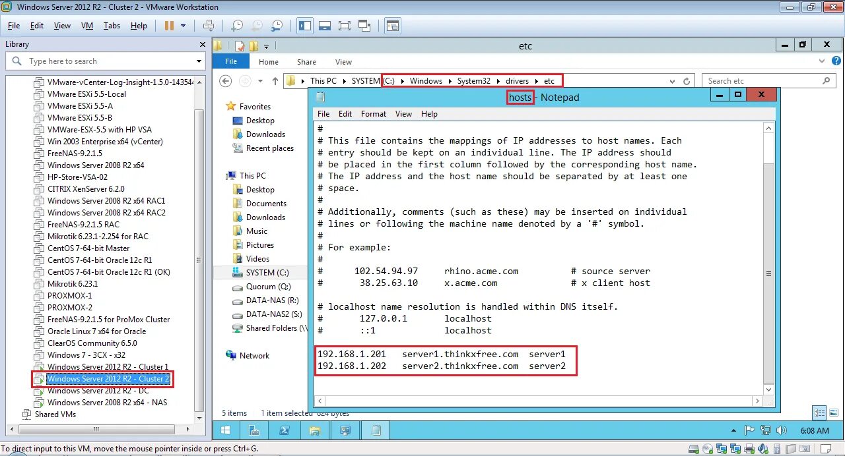
Task: Switch Explorer to details view icon
Action: tap(819, 413)
